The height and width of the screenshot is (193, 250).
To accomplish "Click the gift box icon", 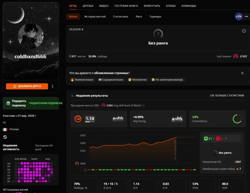I will [8, 103].
